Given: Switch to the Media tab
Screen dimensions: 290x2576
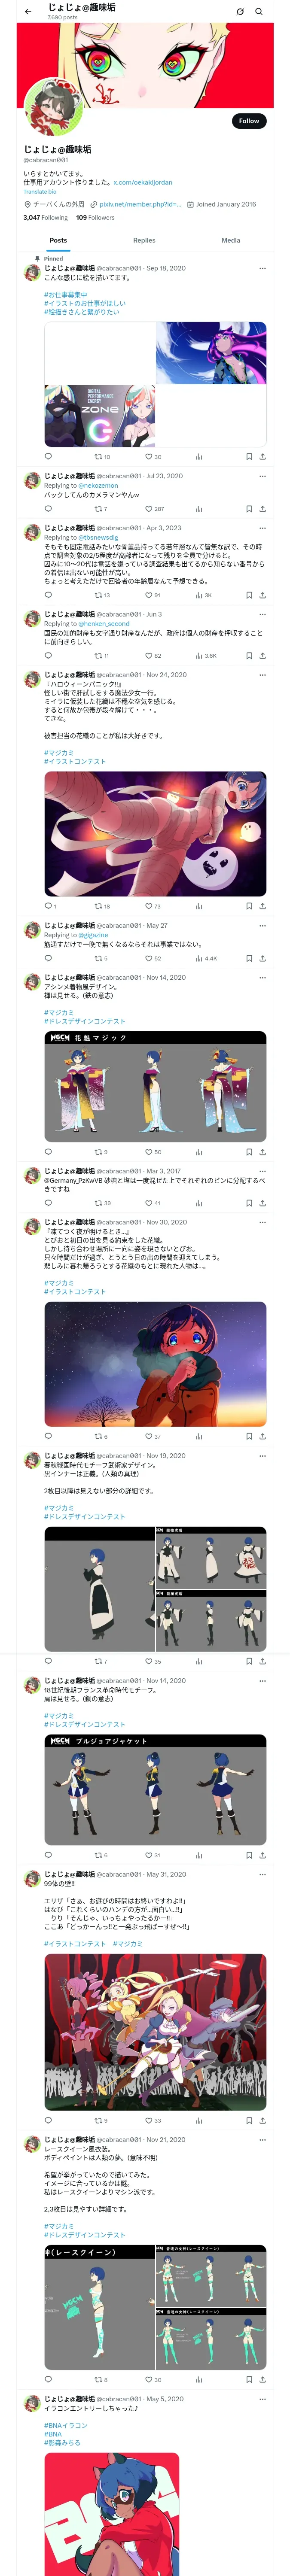Looking at the screenshot, I should (x=231, y=240).
